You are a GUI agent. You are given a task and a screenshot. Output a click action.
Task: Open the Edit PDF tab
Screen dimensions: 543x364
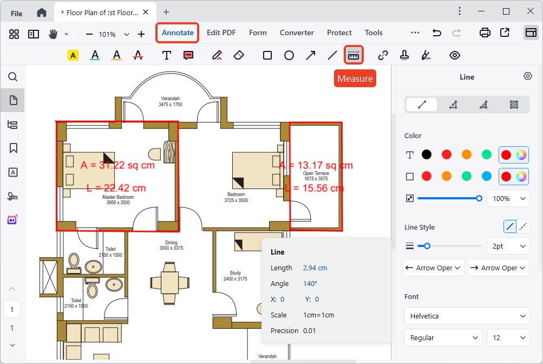pyautogui.click(x=221, y=32)
